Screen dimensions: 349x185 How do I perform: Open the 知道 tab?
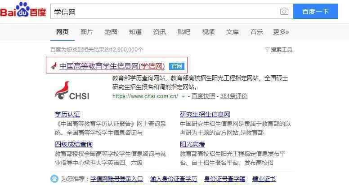(x=135, y=32)
